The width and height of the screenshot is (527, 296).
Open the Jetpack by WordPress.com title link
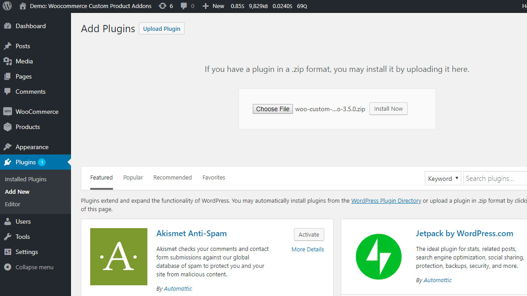click(x=464, y=233)
